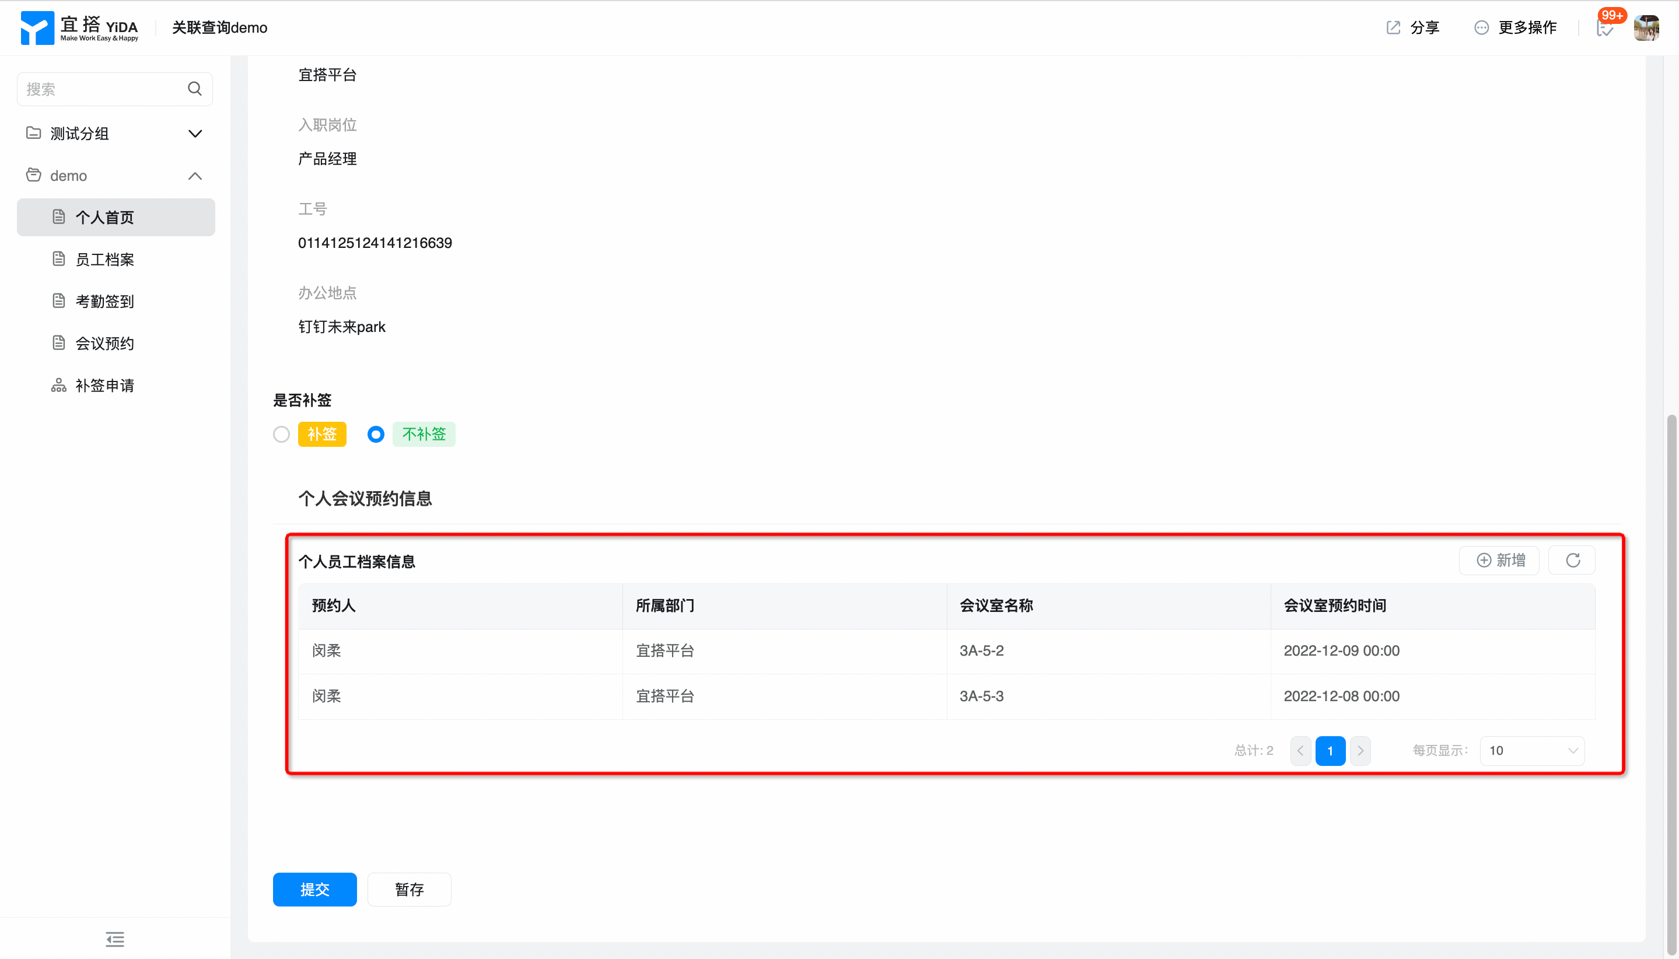Click the YiDA logo

[80, 27]
